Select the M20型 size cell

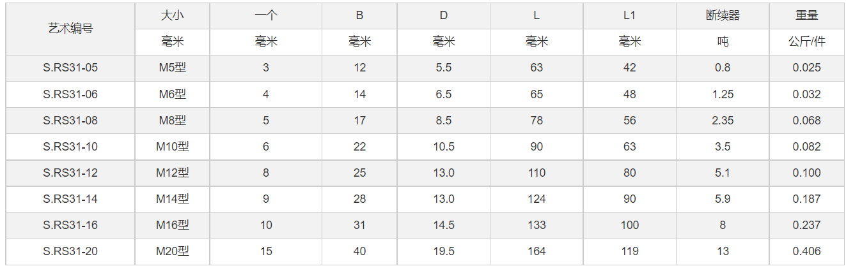pos(173,251)
